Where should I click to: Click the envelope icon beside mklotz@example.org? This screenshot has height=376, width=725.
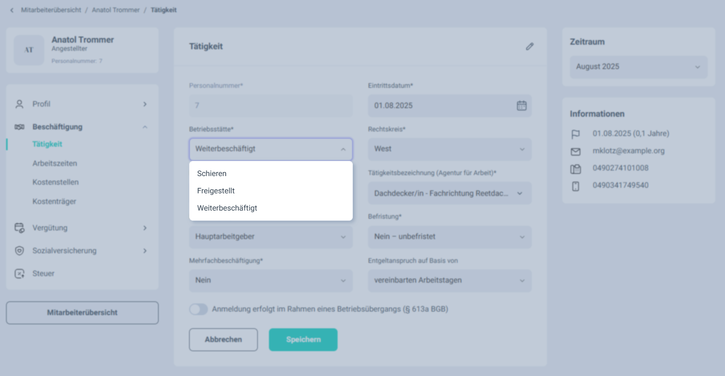point(576,151)
